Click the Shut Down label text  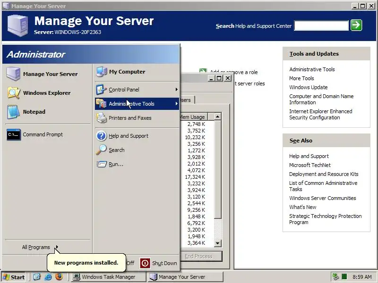[164, 263]
